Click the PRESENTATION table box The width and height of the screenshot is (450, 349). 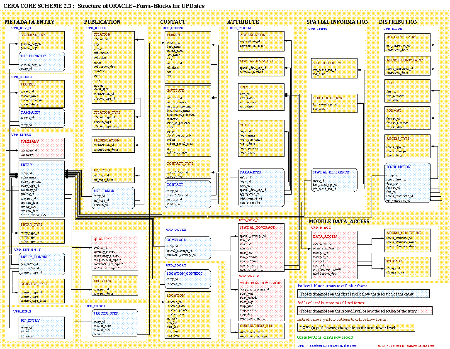coord(113,145)
